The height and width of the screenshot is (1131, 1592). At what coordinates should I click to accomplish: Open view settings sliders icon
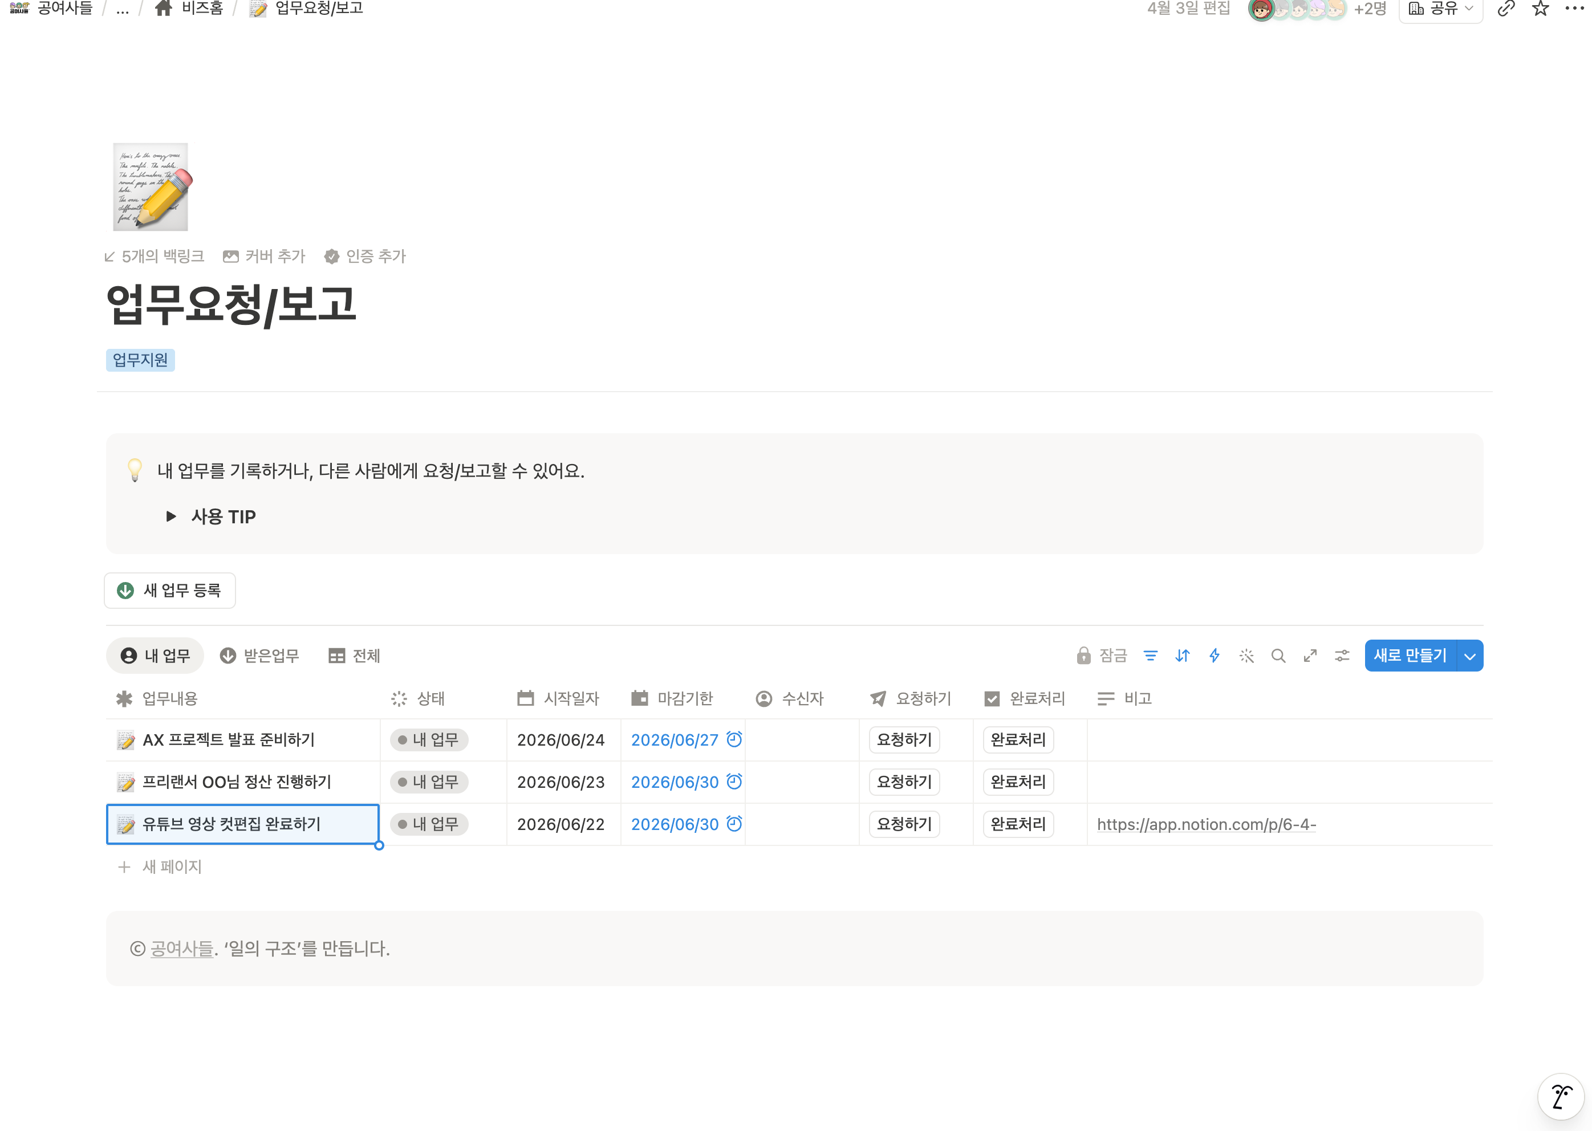pyautogui.click(x=1342, y=656)
